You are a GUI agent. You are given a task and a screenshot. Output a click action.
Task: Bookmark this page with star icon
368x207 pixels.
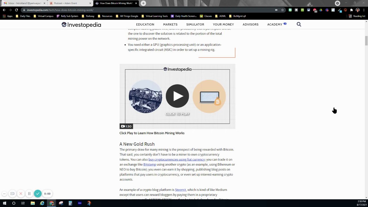(x=283, y=10)
